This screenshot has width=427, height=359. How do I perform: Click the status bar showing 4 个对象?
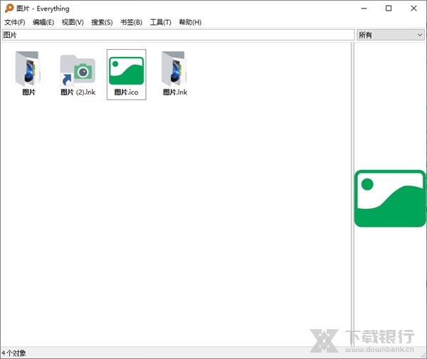point(14,353)
